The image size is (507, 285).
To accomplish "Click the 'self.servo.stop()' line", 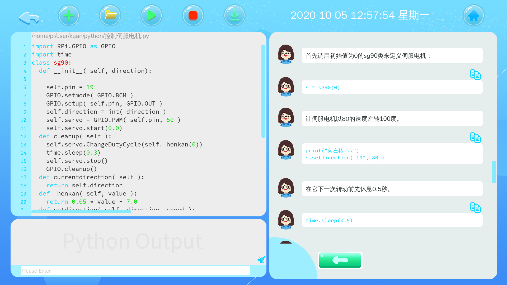I will pyautogui.click(x=77, y=161).
